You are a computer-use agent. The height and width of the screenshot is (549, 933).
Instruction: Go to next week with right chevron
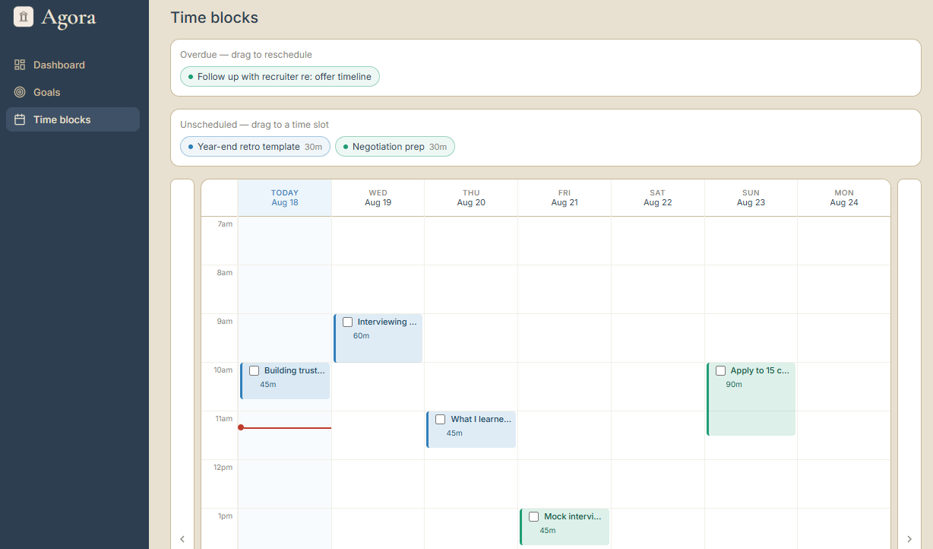(909, 539)
